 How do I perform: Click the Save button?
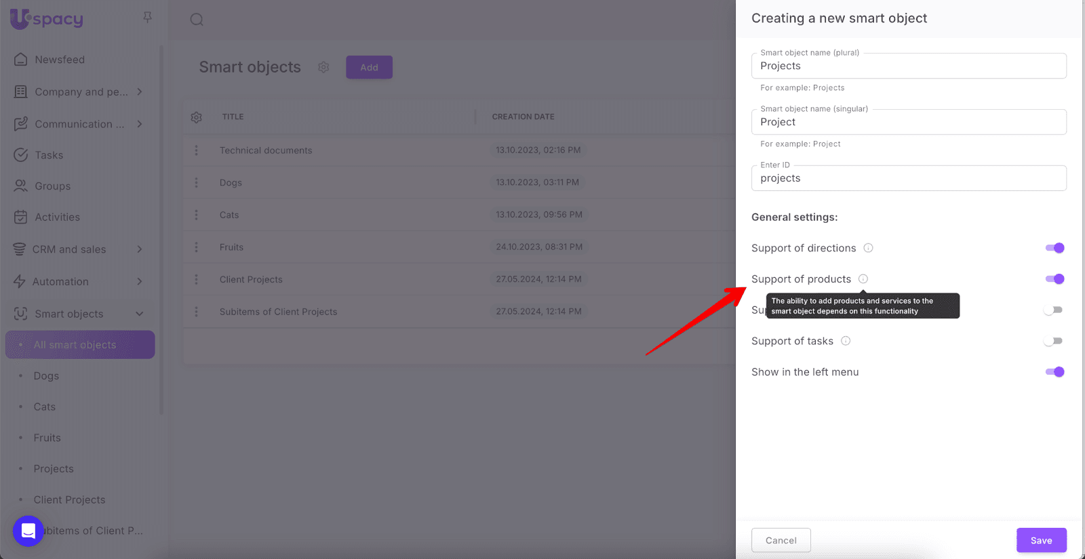pyautogui.click(x=1041, y=540)
